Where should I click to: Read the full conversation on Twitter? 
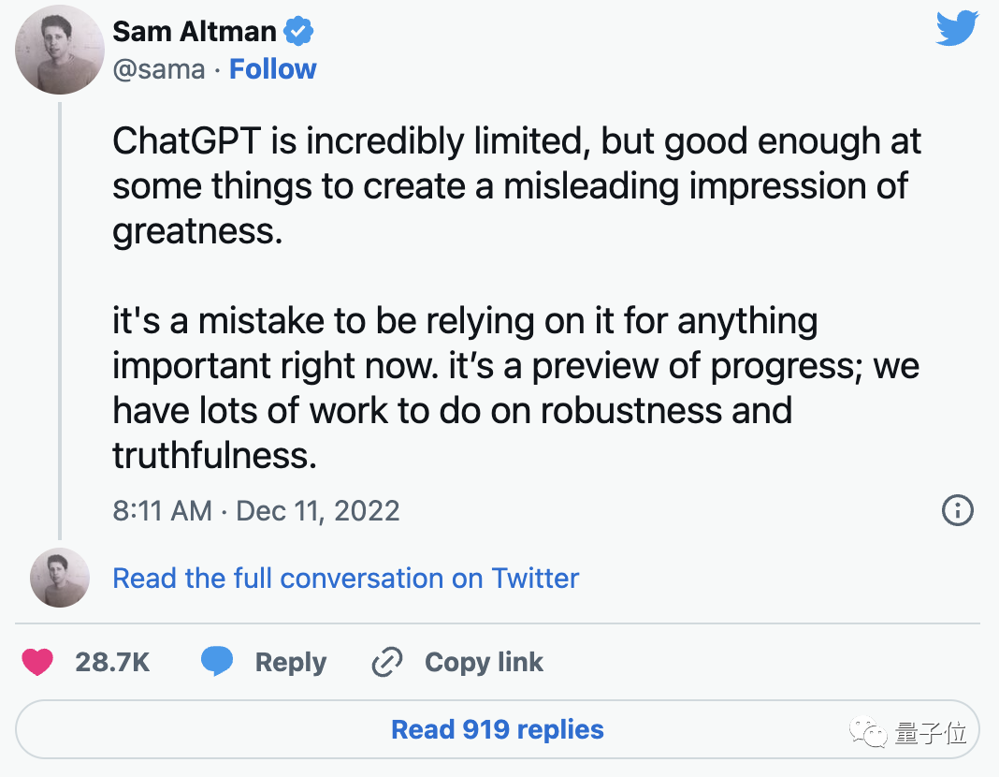(345, 579)
